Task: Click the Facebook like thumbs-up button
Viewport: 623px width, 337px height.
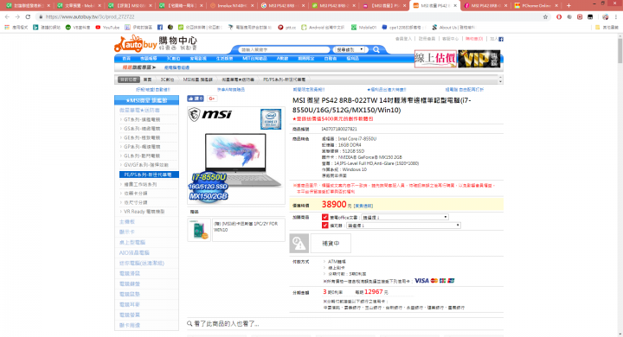Action: (196, 99)
